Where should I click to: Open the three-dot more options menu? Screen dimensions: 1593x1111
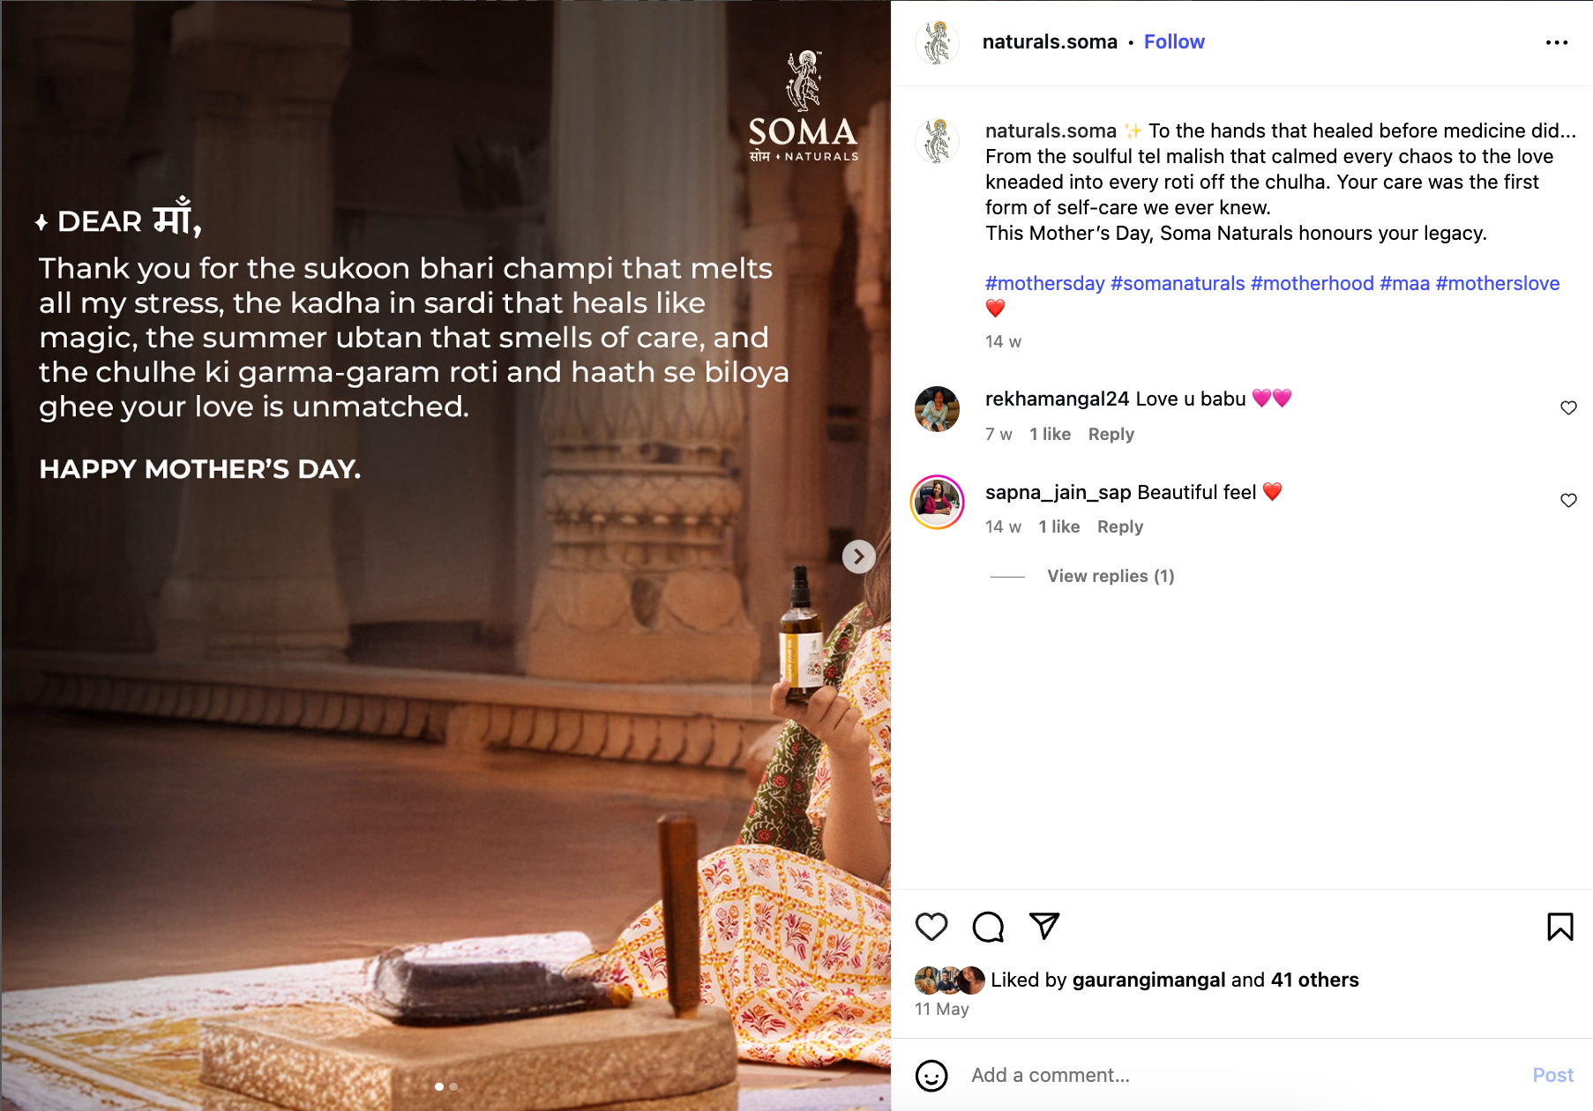[x=1557, y=42]
